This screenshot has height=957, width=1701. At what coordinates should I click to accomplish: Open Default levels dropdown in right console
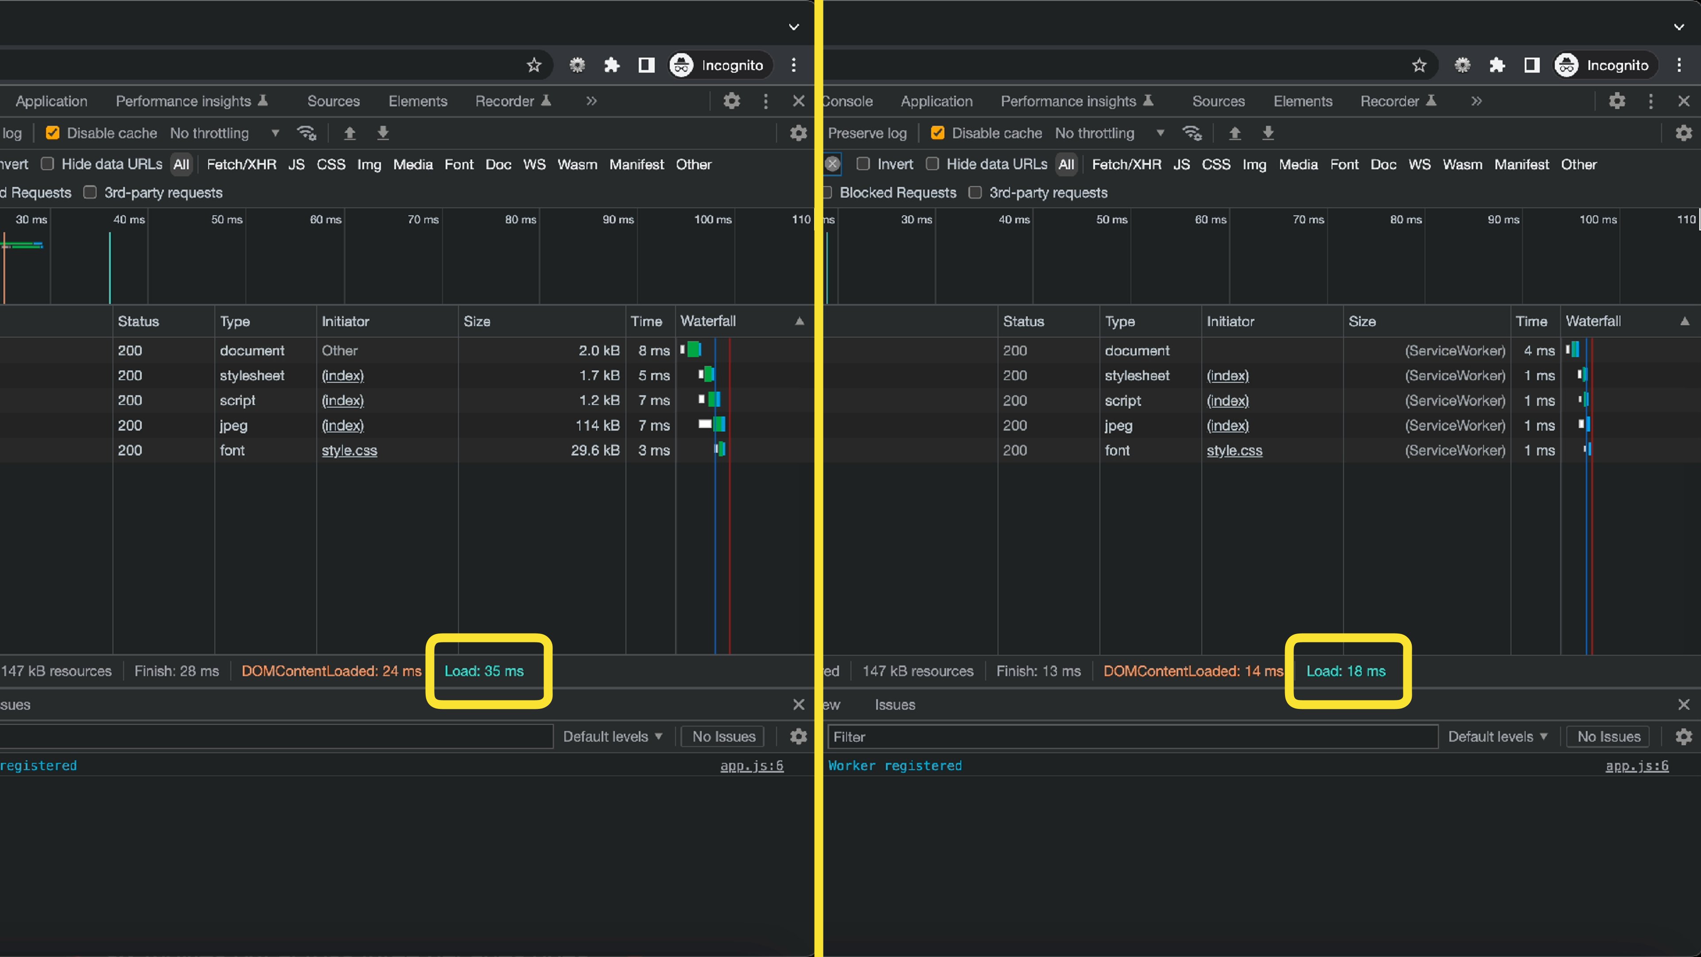tap(1497, 736)
